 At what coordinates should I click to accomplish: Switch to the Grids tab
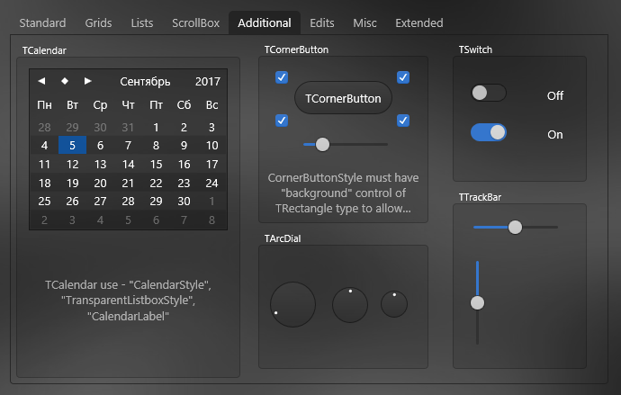[98, 23]
